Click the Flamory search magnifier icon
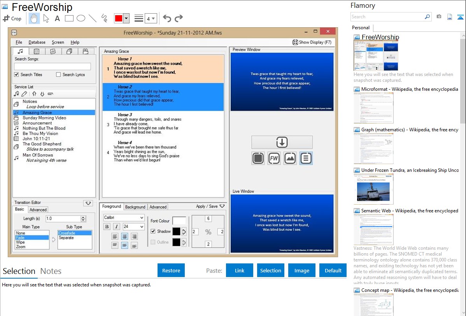This screenshot has height=316, width=466. point(427,17)
